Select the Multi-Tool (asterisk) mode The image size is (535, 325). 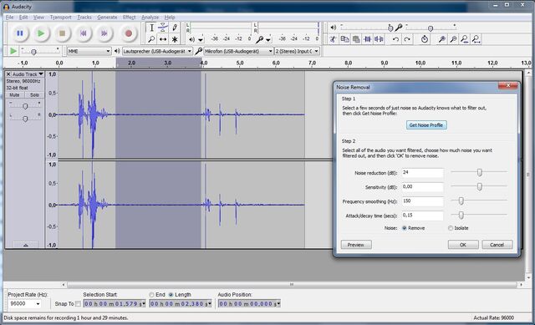(175, 39)
